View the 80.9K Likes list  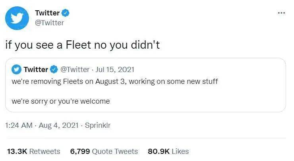pyautogui.click(x=168, y=151)
